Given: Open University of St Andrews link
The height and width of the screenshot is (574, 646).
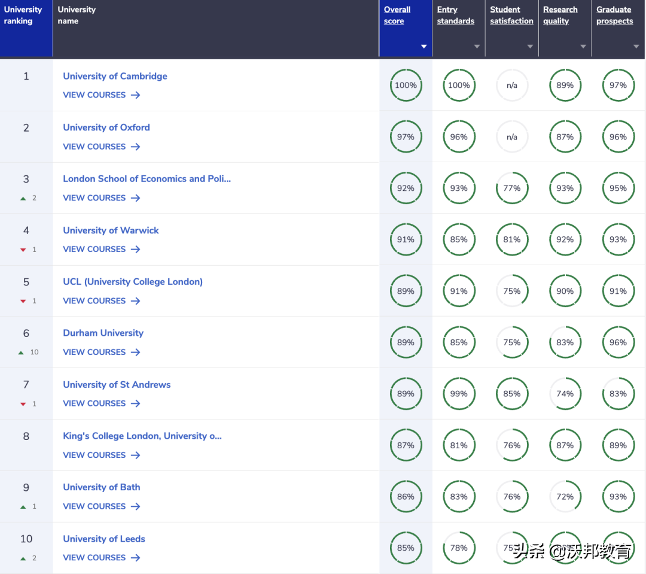Looking at the screenshot, I should point(117,385).
